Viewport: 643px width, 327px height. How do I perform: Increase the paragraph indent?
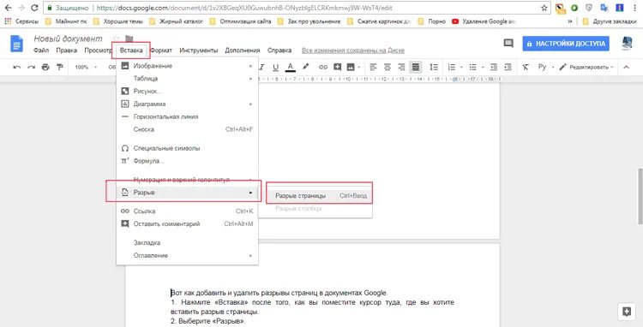(508, 67)
